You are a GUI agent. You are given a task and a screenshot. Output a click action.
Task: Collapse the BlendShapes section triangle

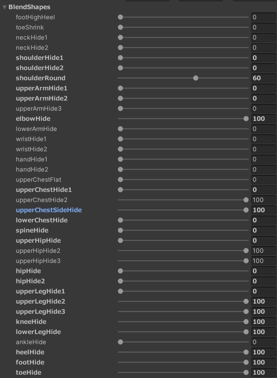4,7
